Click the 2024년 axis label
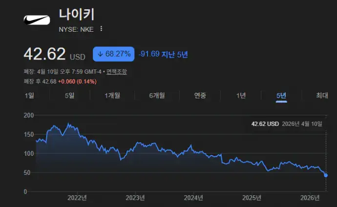This screenshot has width=337, height=207. coord(193,198)
